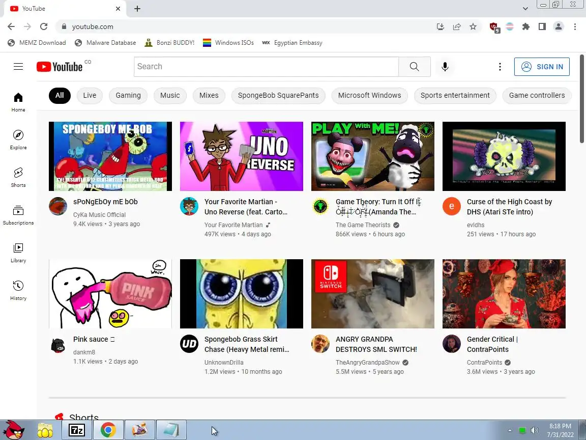Toggle the browser side panel icon
The image size is (586, 440).
point(542,26)
